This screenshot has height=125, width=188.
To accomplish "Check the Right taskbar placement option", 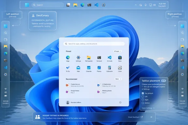I will pos(143,100).
